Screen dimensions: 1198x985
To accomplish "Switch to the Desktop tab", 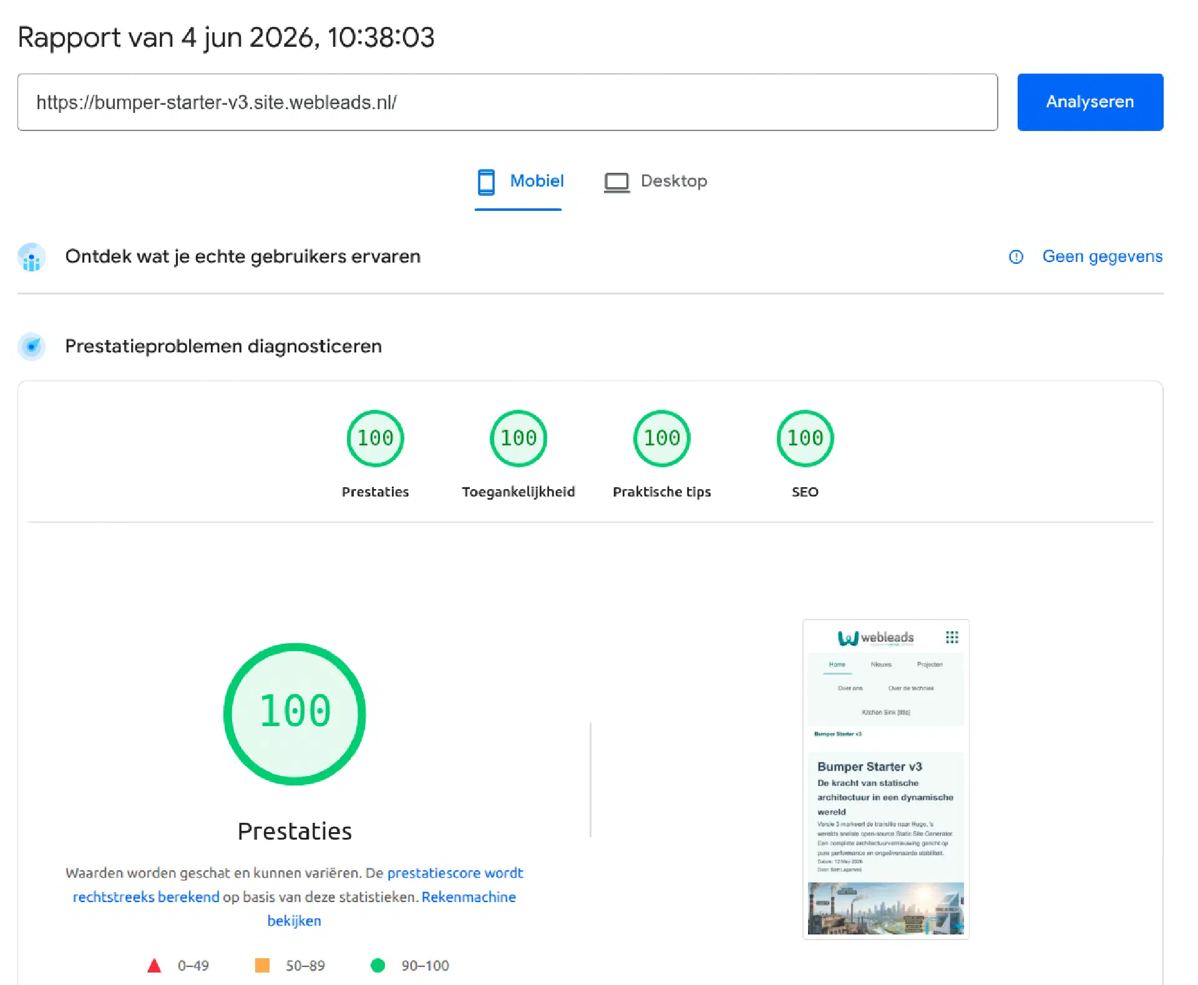I will (655, 182).
